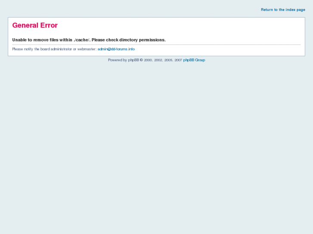Click the "Powered by phpBB" copyright text
Screen dimensions: 313x234
point(145,60)
